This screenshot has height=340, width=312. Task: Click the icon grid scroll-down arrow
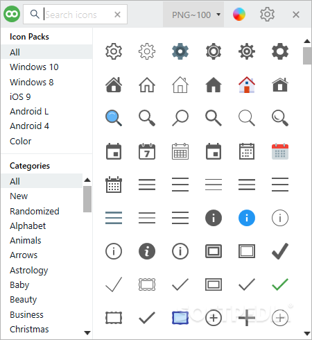click(x=307, y=333)
